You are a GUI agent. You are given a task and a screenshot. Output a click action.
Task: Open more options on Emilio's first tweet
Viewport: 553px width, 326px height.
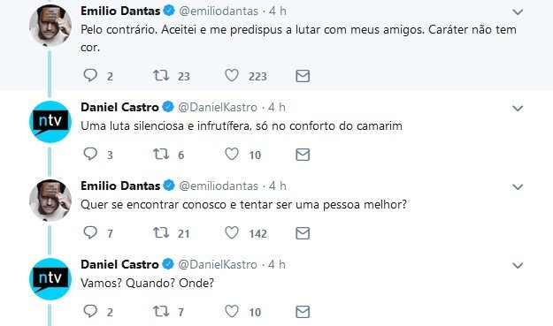518,12
